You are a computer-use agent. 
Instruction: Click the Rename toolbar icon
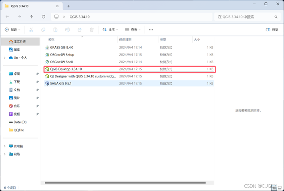(67, 30)
